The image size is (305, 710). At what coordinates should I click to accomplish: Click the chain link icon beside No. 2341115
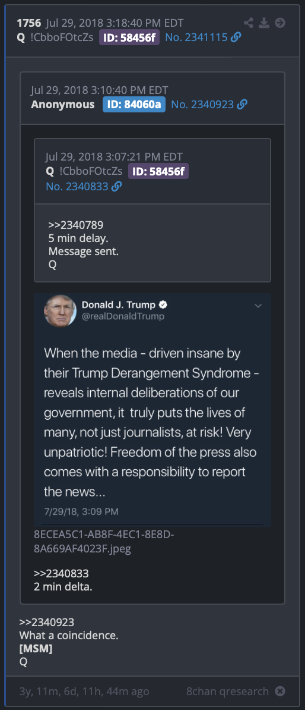[x=236, y=37]
